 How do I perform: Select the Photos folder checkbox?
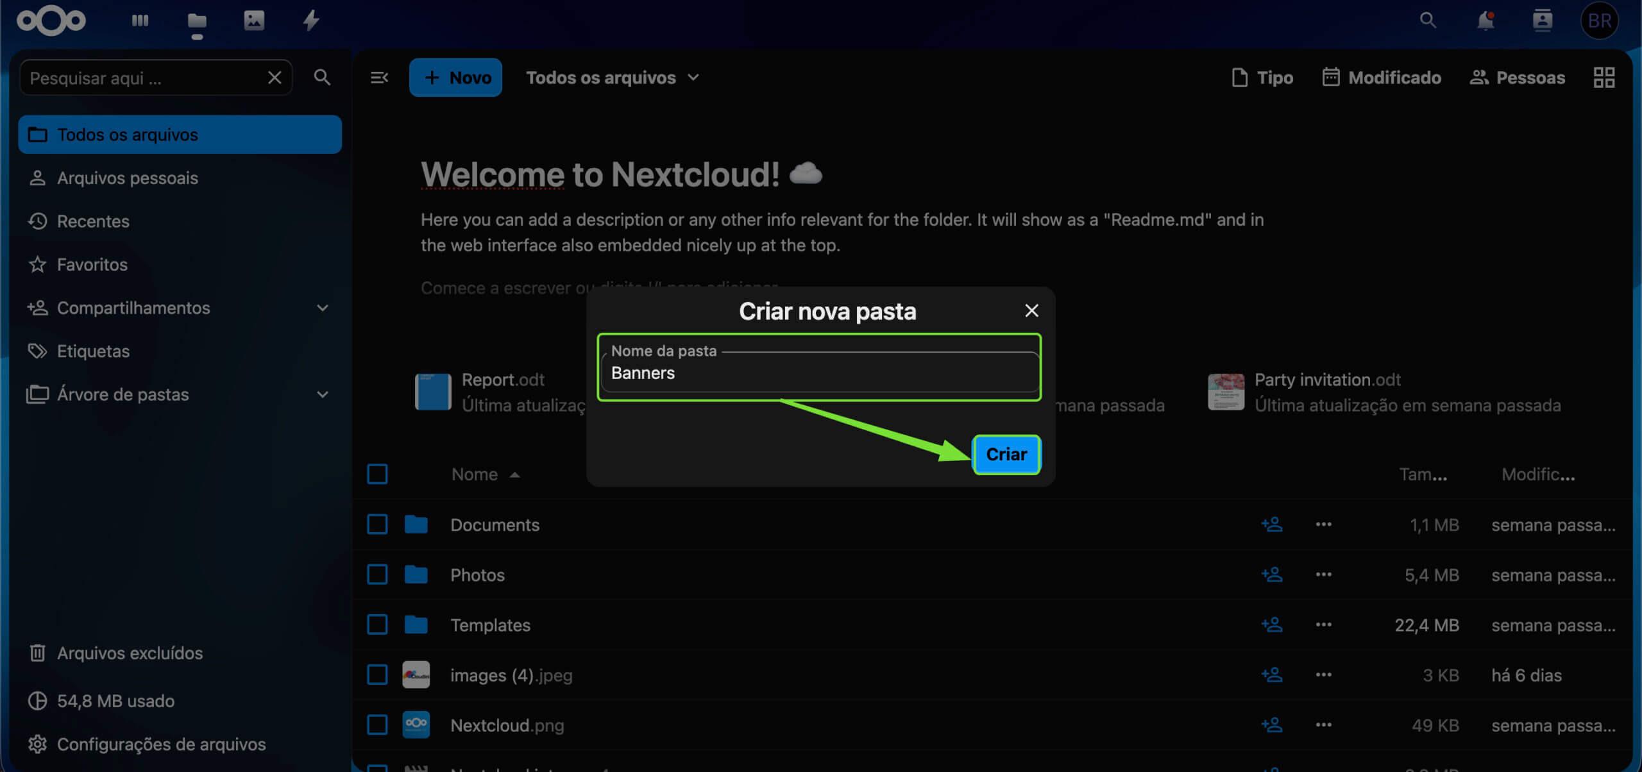(377, 575)
